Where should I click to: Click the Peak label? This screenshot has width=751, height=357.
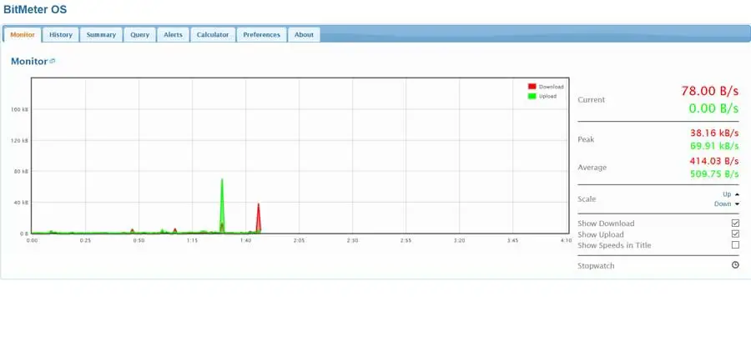click(x=586, y=139)
